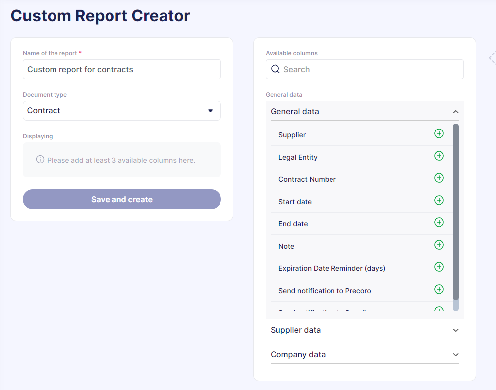Click the Custom Report Creator heading

(101, 16)
